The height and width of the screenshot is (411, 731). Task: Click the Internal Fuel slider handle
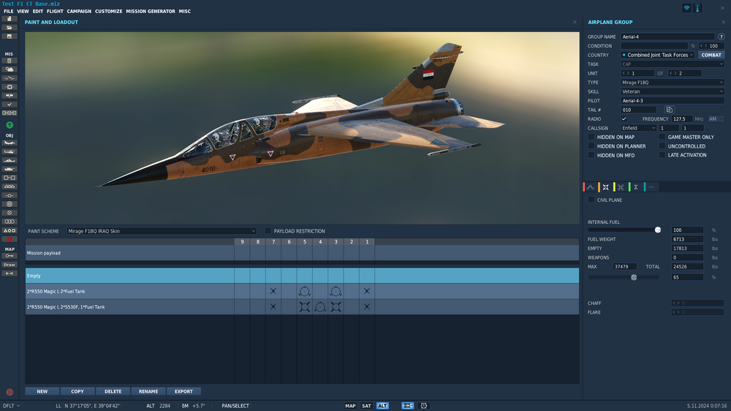pos(658,230)
